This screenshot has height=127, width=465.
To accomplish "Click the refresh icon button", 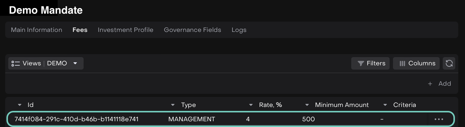I will (x=449, y=63).
